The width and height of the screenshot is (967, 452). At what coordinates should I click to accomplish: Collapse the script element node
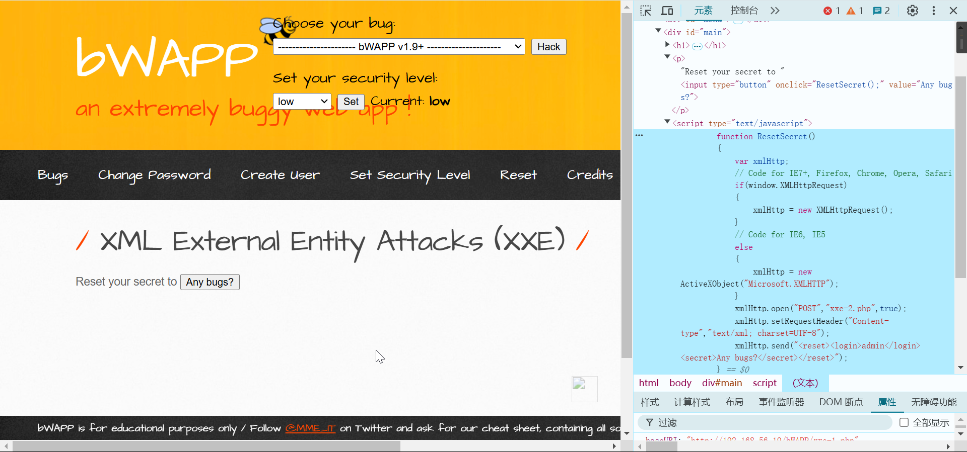(x=667, y=122)
